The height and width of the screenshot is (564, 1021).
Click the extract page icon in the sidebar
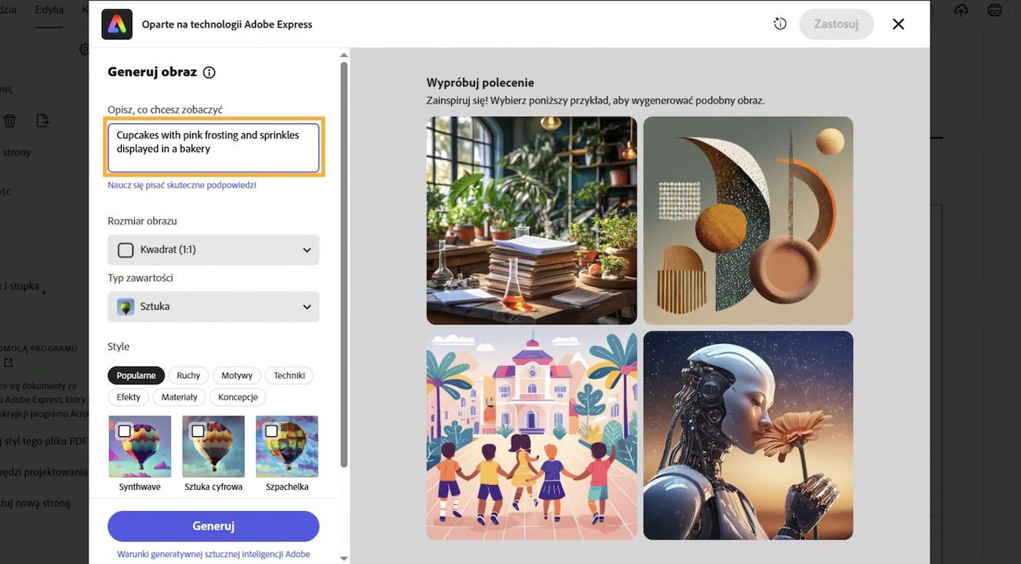(41, 120)
